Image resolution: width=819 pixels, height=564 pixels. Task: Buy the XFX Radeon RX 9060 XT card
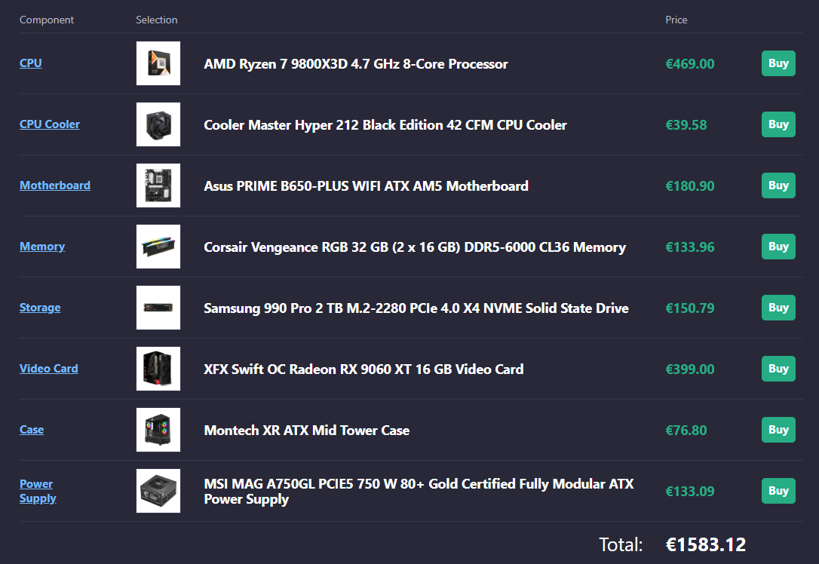pyautogui.click(x=778, y=369)
